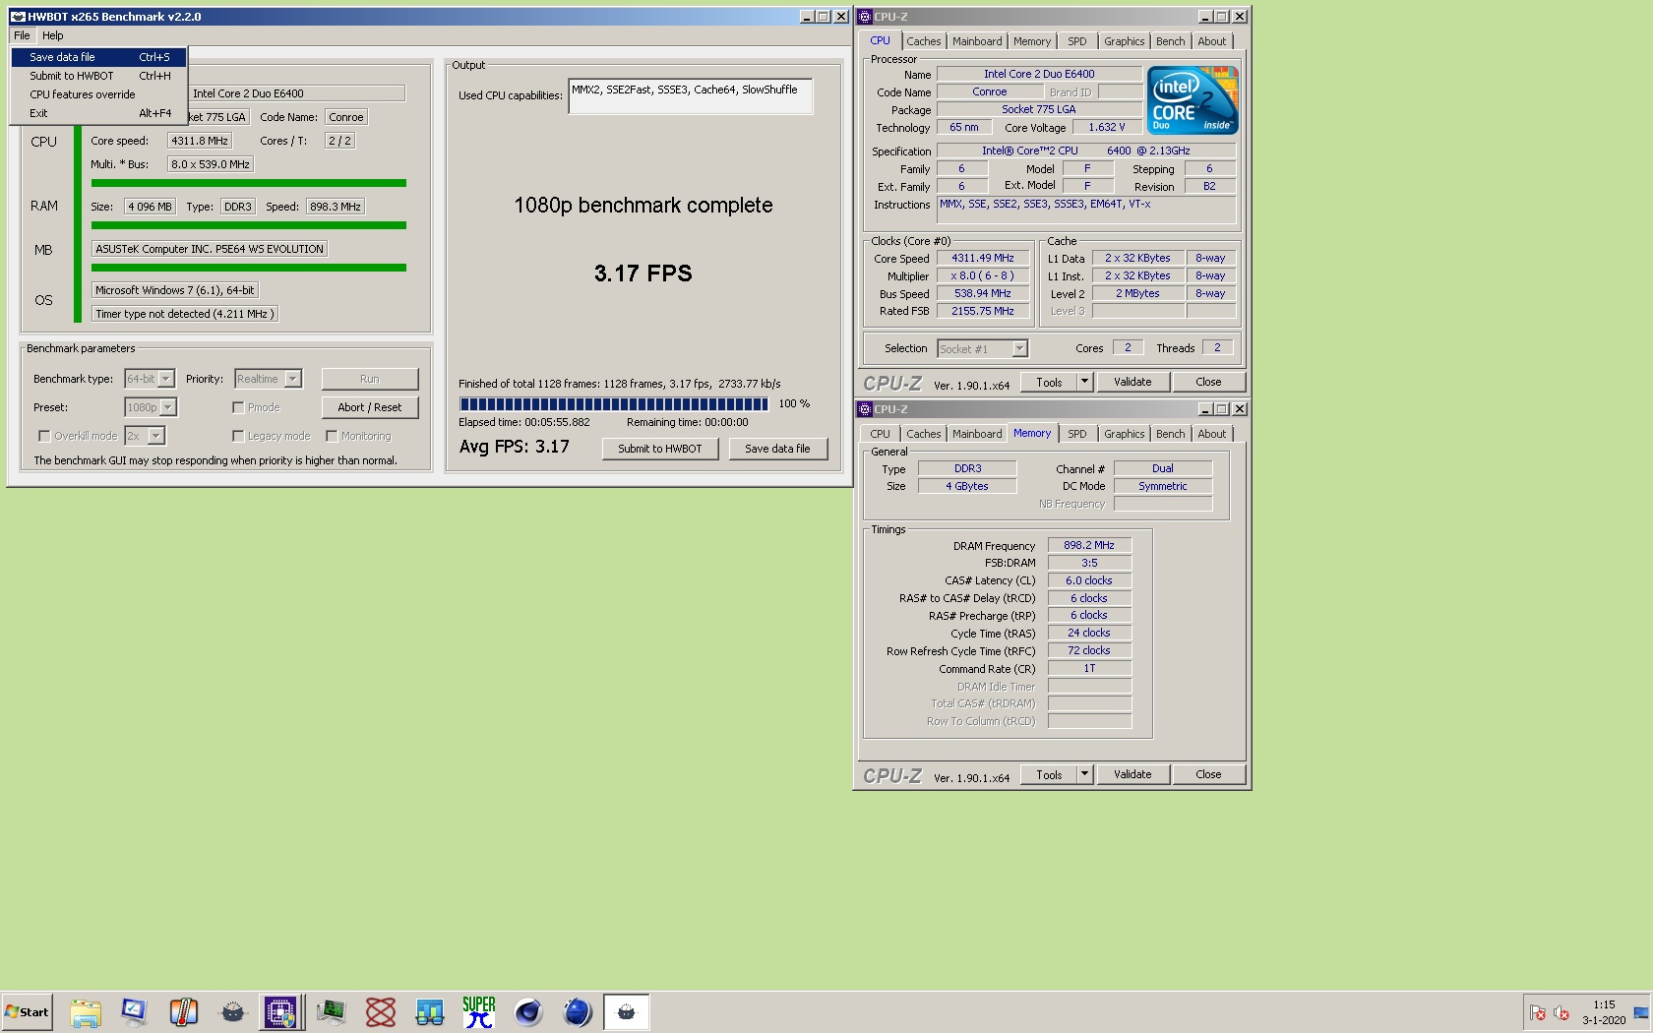
Task: Open About tab in lower CPU-Z
Action: click(1211, 434)
